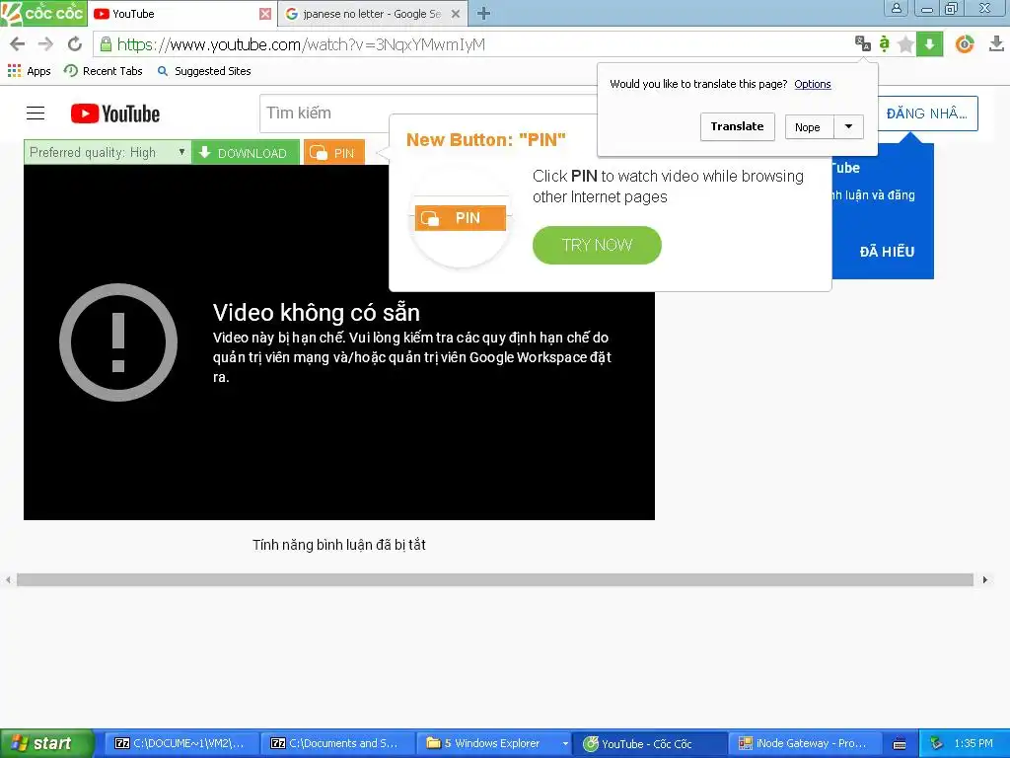Open the Cốc Cốc logo menu
This screenshot has width=1010, height=758.
(x=43, y=13)
